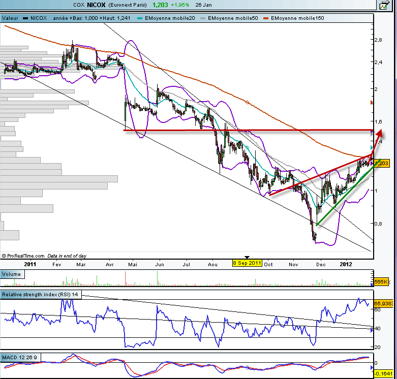The image size is (397, 379).
Task: Click the 565K volume value label
Action: [381, 281]
